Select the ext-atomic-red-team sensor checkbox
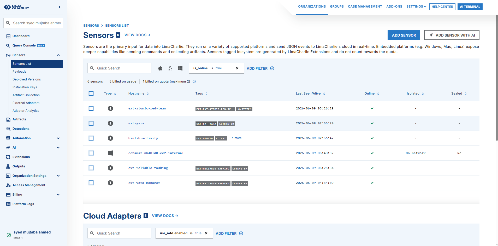This screenshot has height=246, width=498. (x=91, y=108)
